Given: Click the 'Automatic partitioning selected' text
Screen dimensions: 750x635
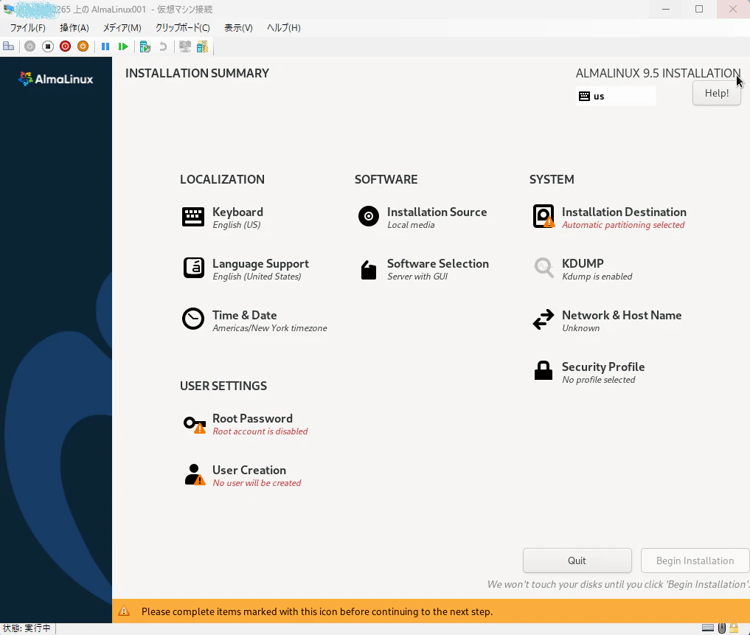Looking at the screenshot, I should [x=623, y=225].
